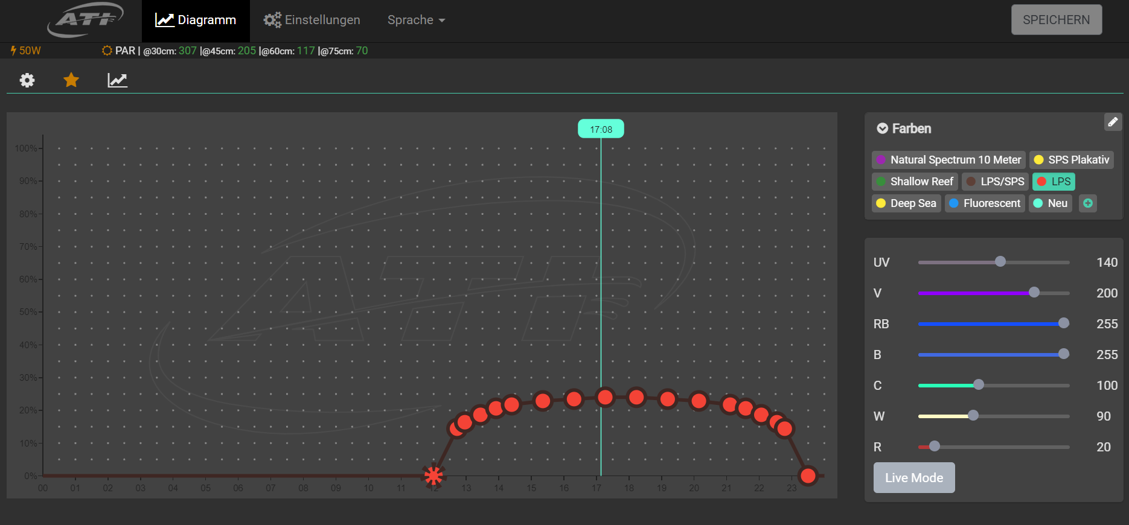Open the Sprache language dropdown
The image size is (1129, 525).
(416, 20)
